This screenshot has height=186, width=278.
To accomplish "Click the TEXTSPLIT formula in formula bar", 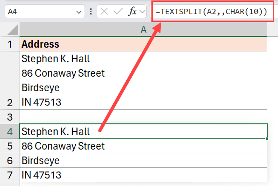I will point(211,12).
